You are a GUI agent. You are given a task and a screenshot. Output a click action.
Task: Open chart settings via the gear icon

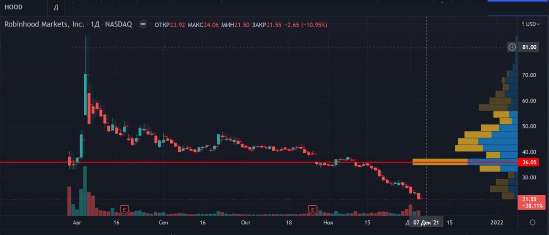tap(533, 222)
